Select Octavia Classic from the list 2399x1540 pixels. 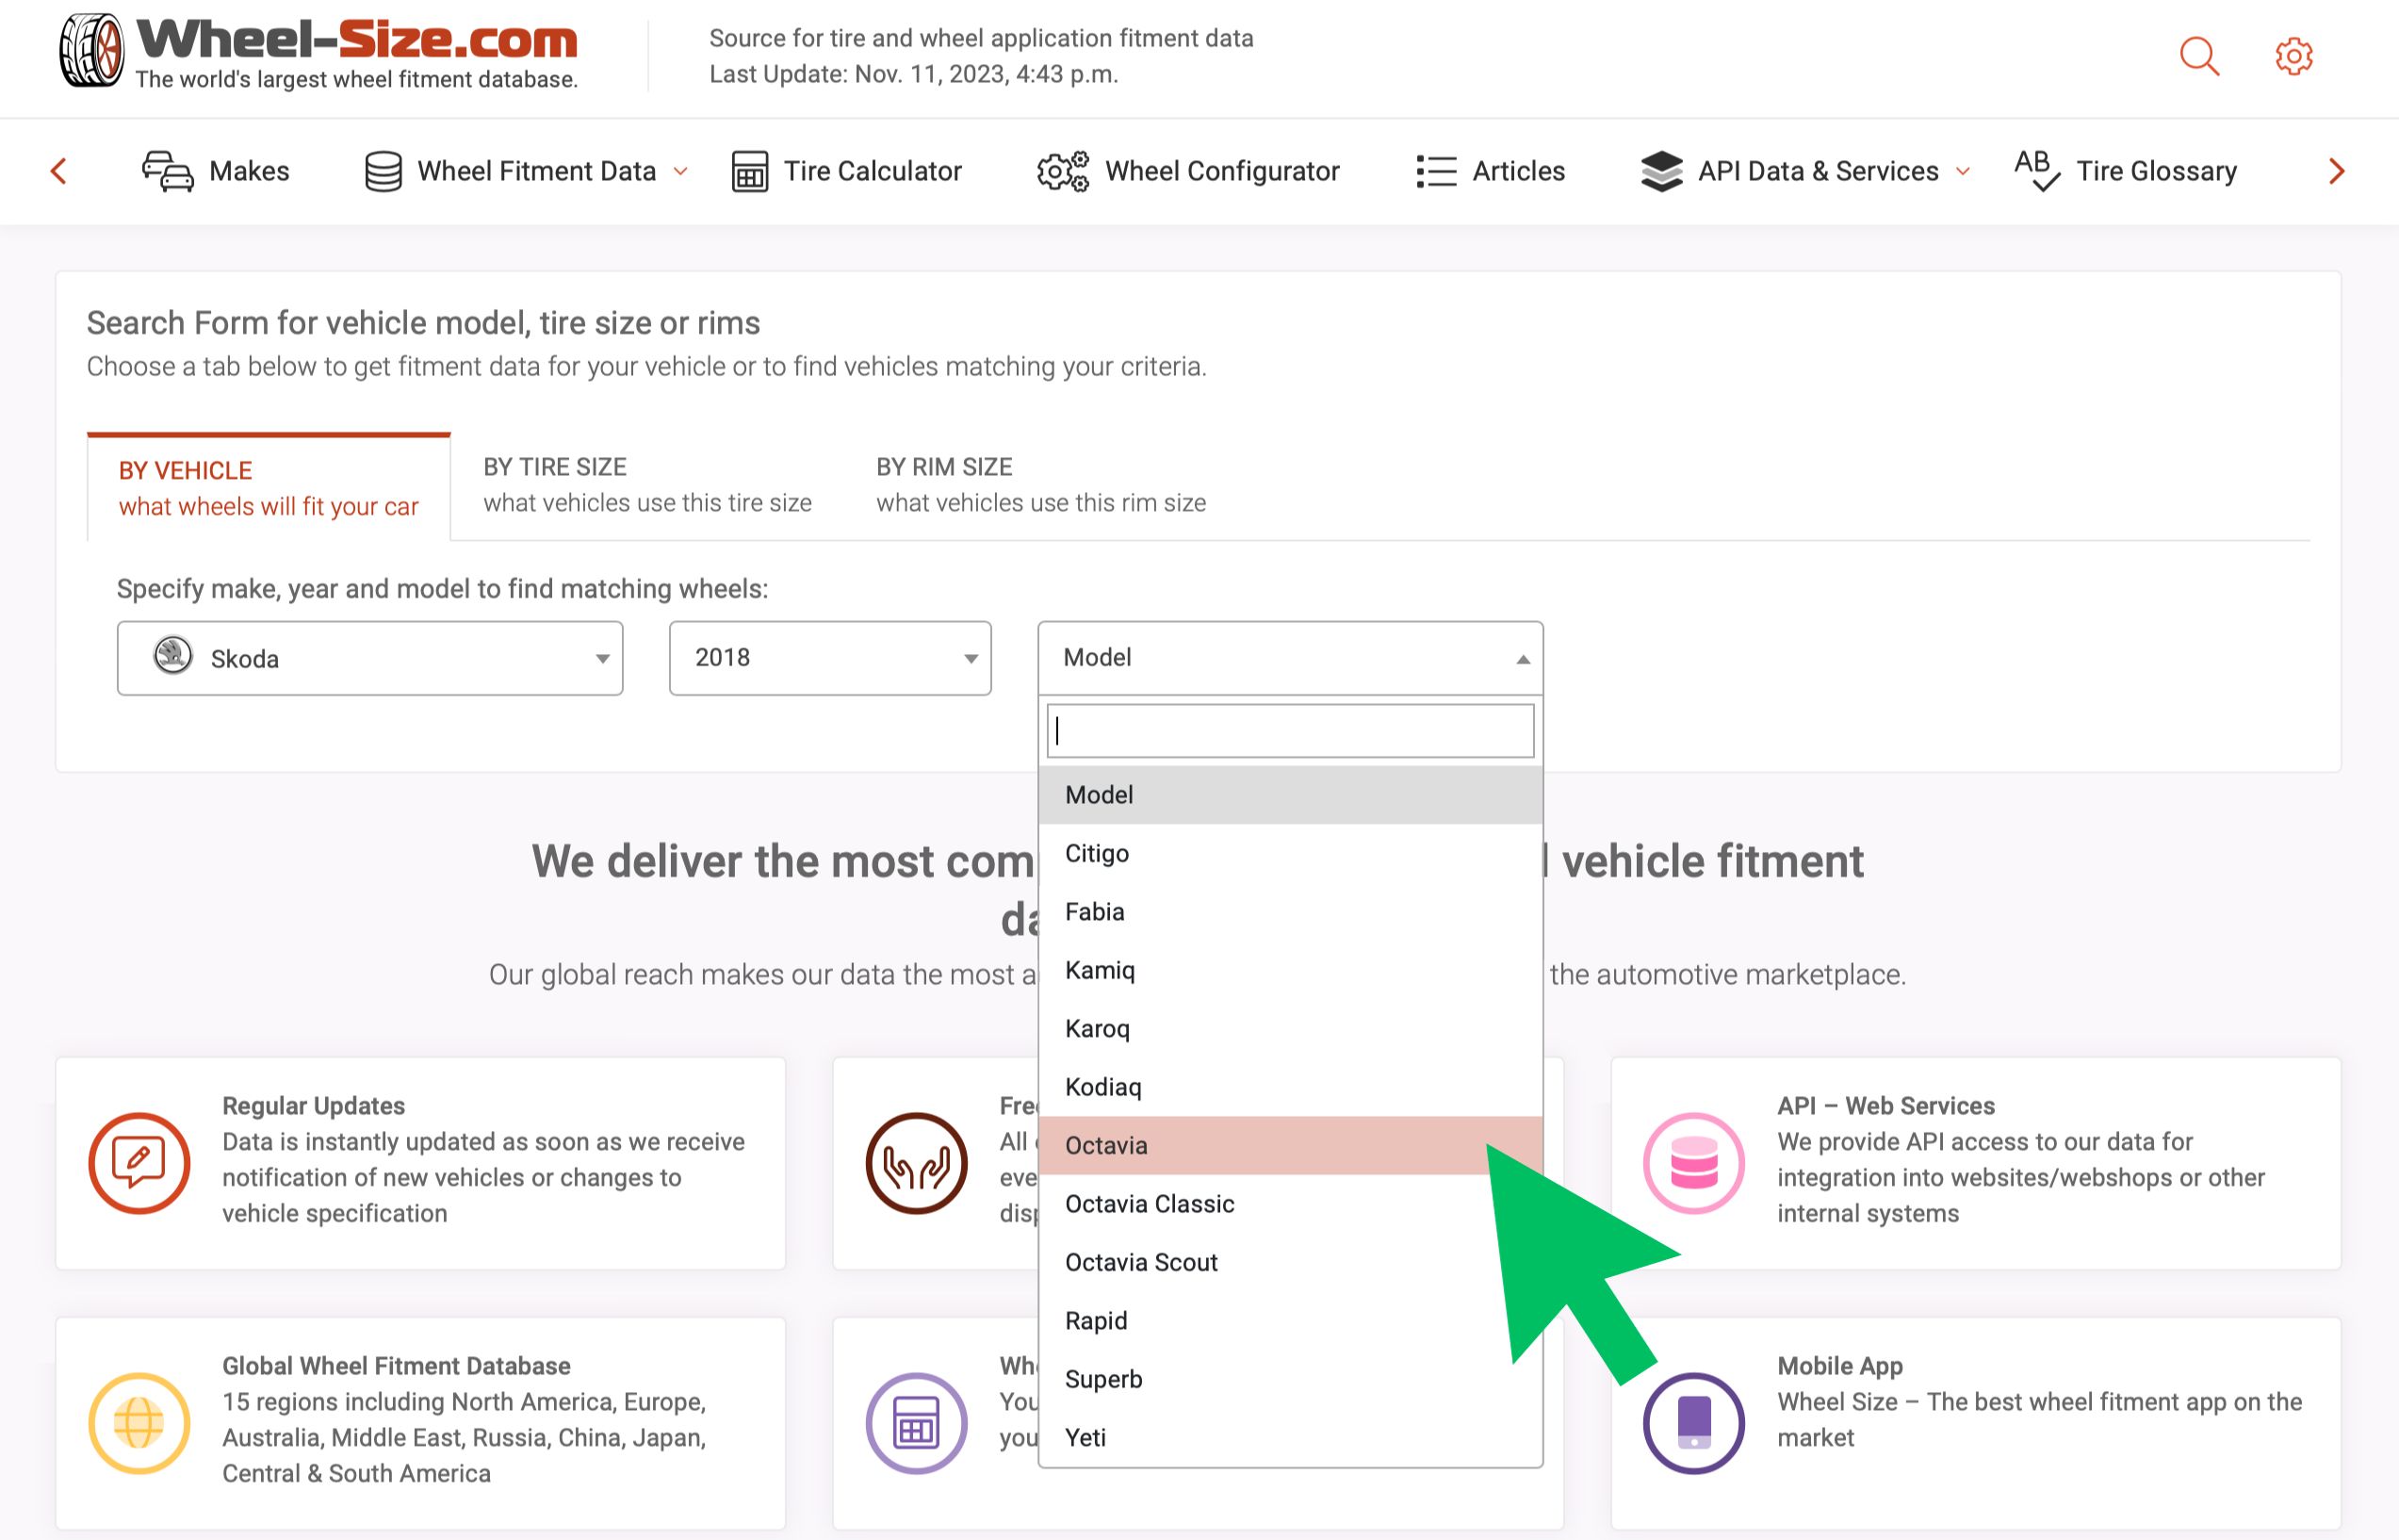coord(1289,1204)
